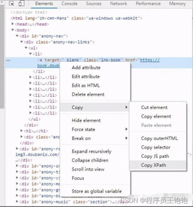Expand the anony-music section div

[x=17, y=201]
